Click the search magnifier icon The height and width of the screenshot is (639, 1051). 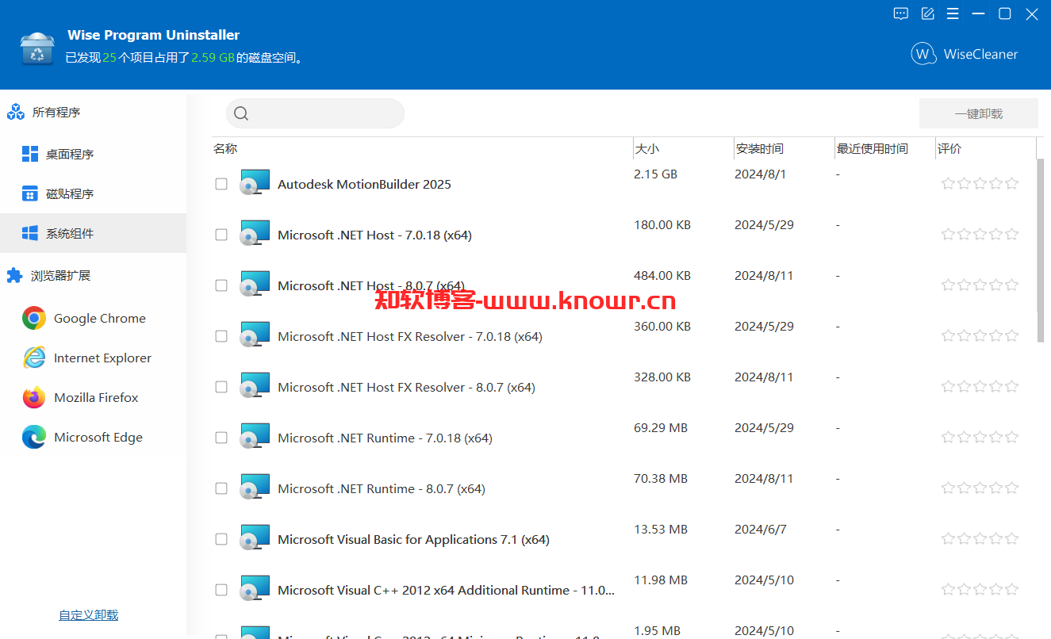click(x=242, y=113)
